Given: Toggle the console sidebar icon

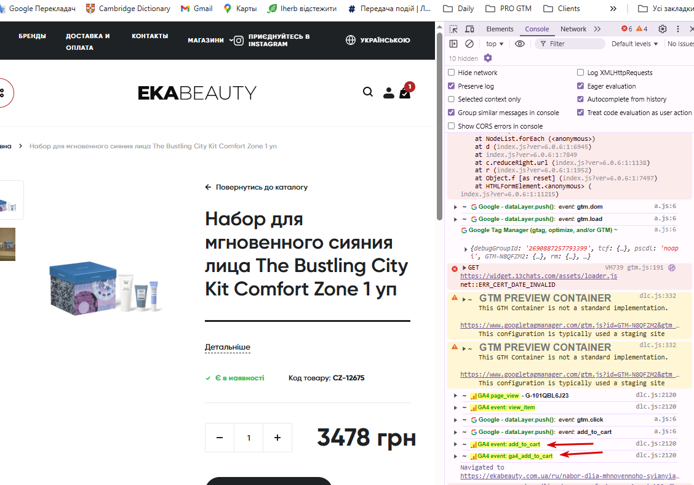Looking at the screenshot, I should 453,44.
